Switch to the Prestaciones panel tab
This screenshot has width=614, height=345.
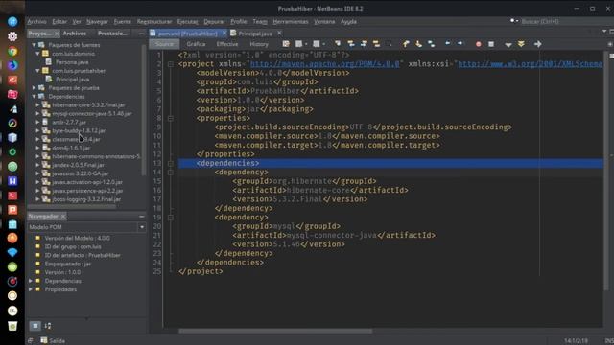click(x=112, y=34)
